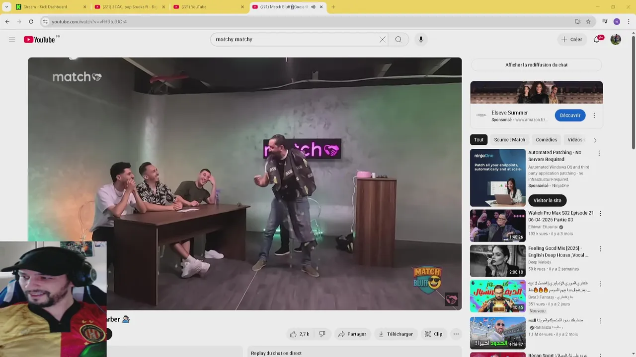The image size is (636, 357).
Task: Reload the page
Action: pos(31,21)
